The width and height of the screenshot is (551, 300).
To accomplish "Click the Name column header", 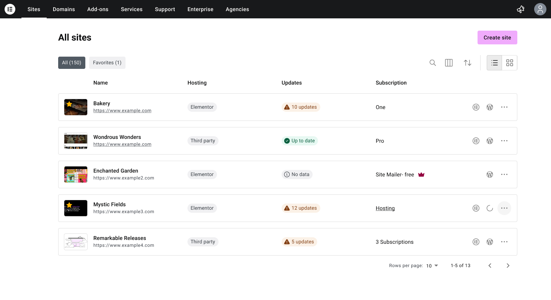I will click(x=101, y=83).
